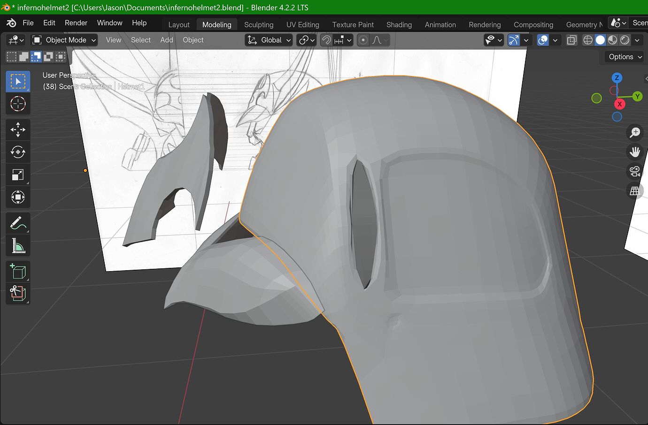This screenshot has width=648, height=425.
Task: Select the Select Box tool
Action: coord(18,82)
